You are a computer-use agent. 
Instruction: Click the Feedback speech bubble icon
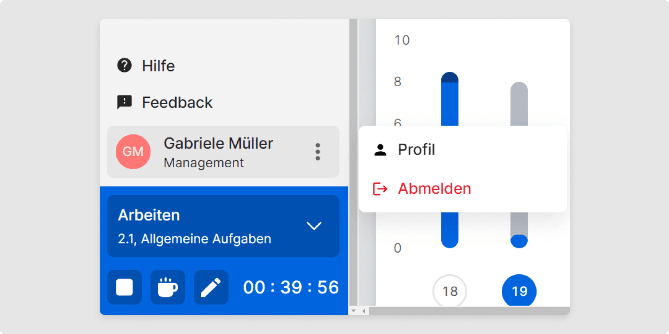[124, 102]
